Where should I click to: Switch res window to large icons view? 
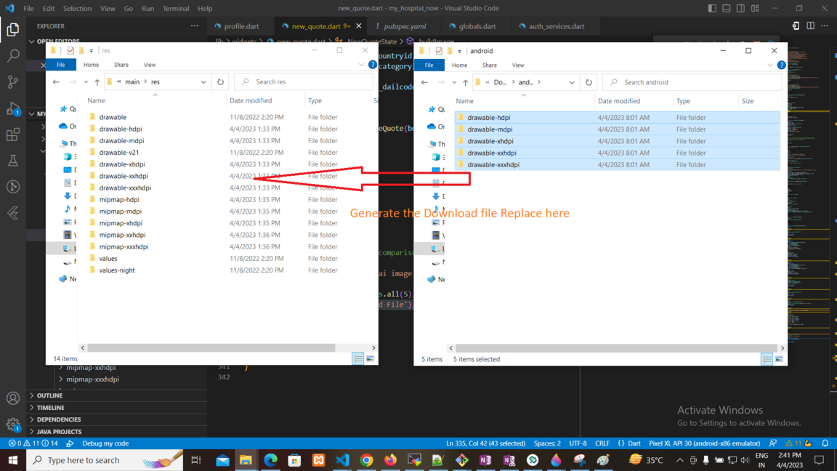pyautogui.click(x=370, y=358)
